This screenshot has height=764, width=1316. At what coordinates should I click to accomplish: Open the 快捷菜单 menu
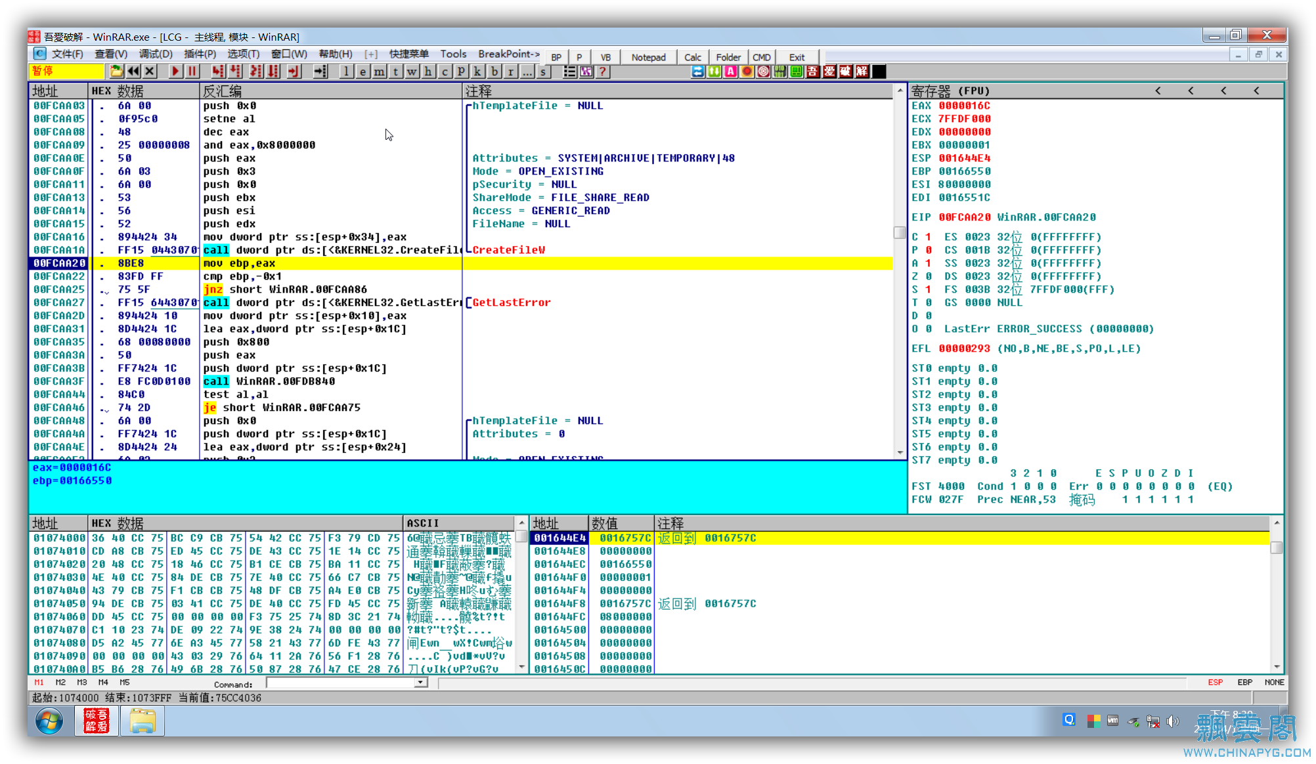click(408, 54)
